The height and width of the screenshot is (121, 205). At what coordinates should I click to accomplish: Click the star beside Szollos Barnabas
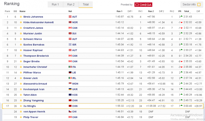pos(21,45)
